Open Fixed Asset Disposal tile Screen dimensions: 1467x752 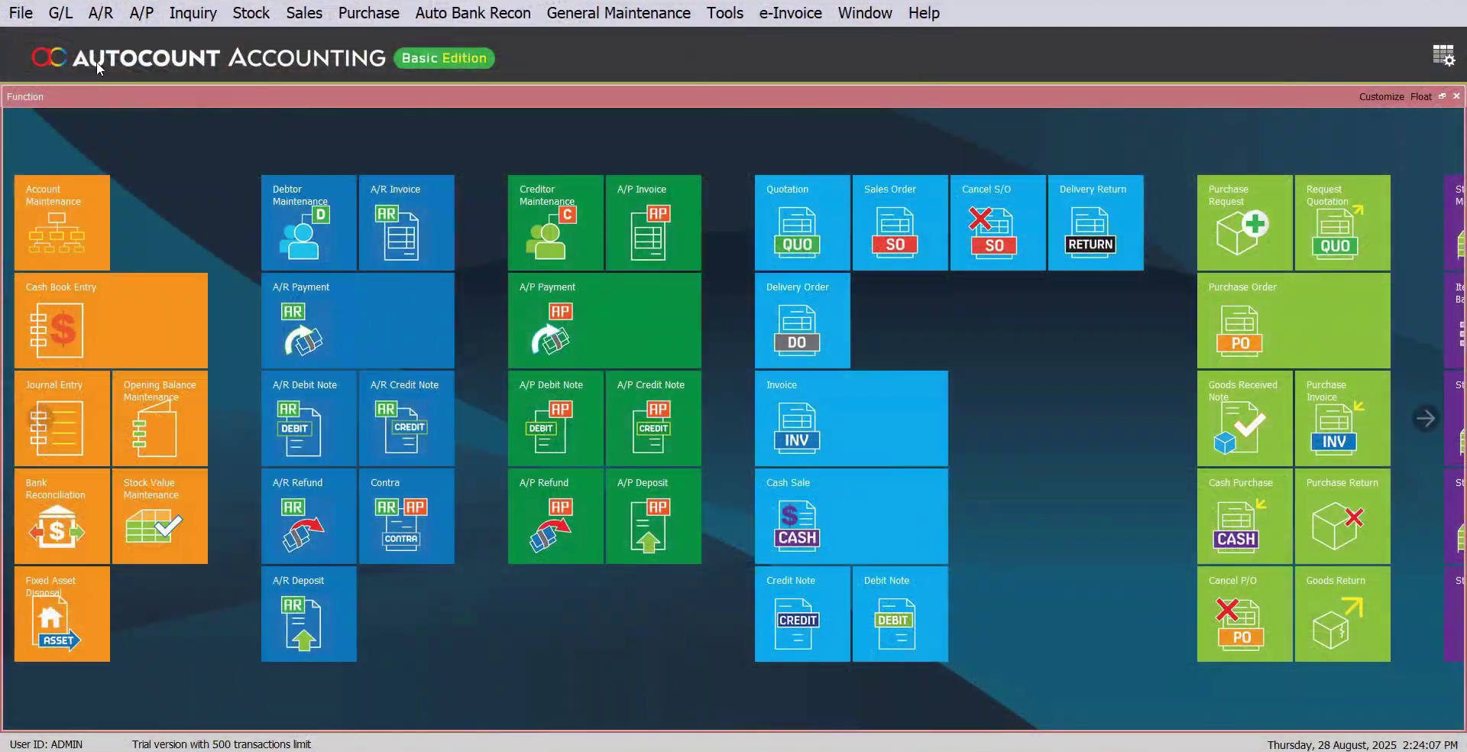(62, 614)
